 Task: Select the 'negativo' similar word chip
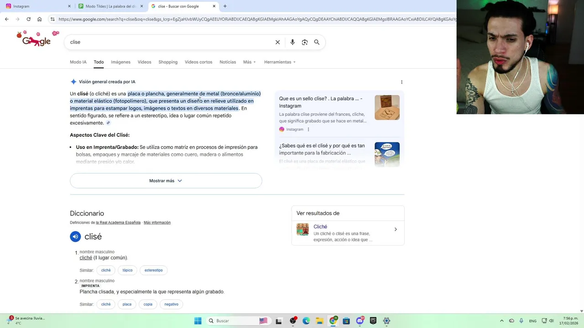tap(171, 304)
